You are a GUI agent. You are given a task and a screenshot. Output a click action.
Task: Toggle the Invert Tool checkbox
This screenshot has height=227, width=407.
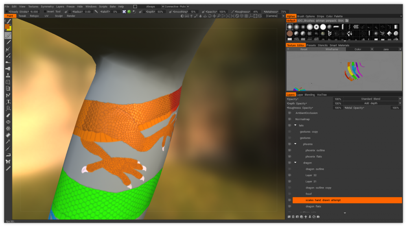click(45, 12)
